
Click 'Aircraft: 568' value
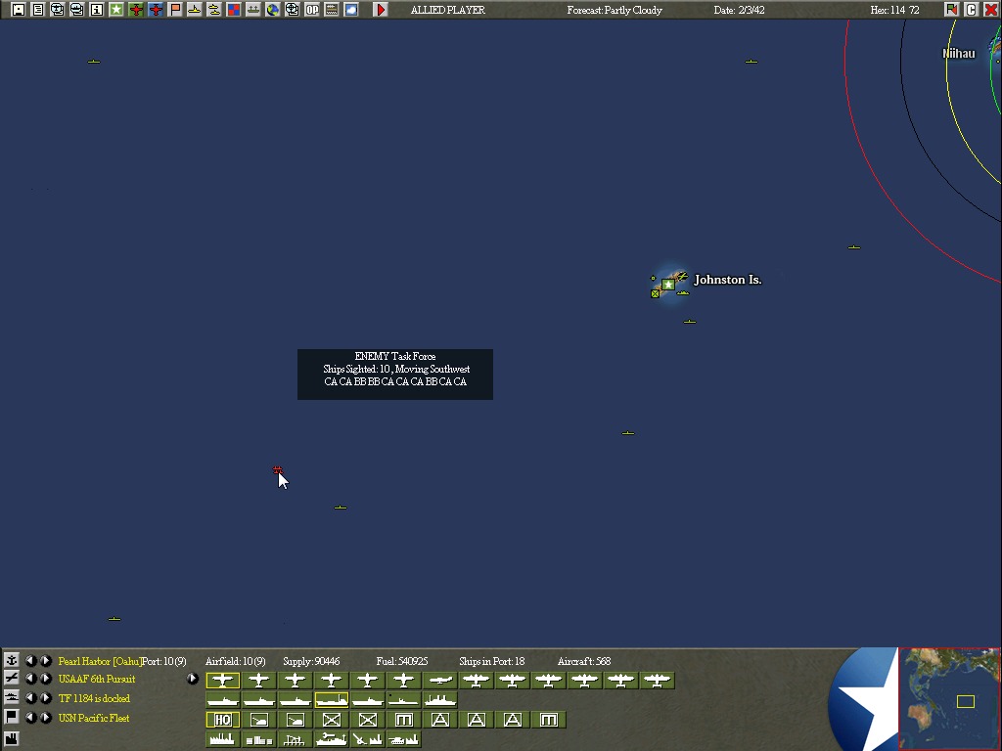[x=584, y=661]
